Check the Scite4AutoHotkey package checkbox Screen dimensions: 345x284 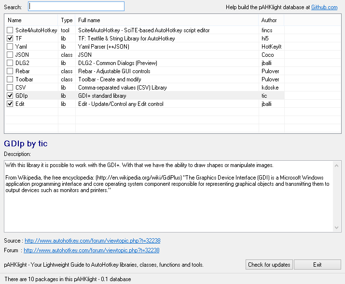pos(10,30)
